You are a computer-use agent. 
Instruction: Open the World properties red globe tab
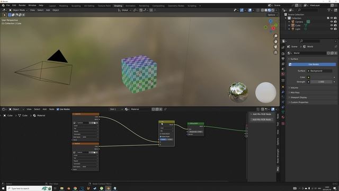[x=283, y=74]
